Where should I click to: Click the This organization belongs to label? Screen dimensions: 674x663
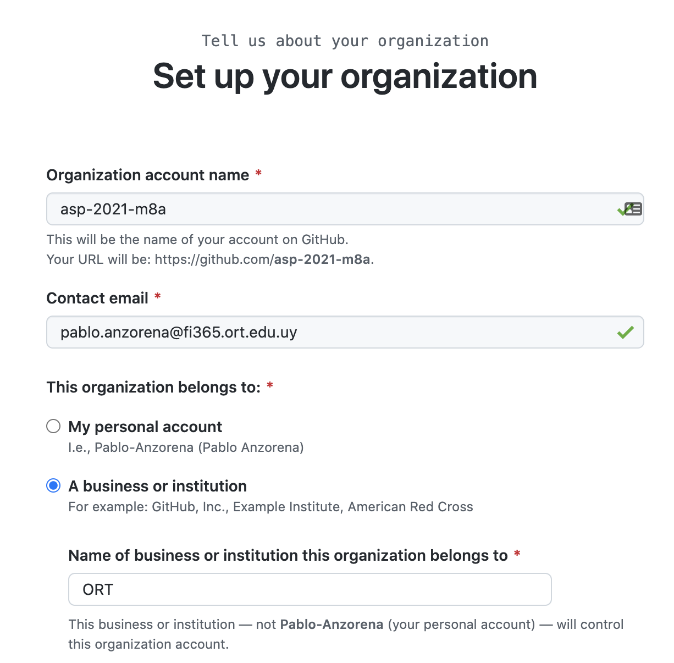(153, 387)
